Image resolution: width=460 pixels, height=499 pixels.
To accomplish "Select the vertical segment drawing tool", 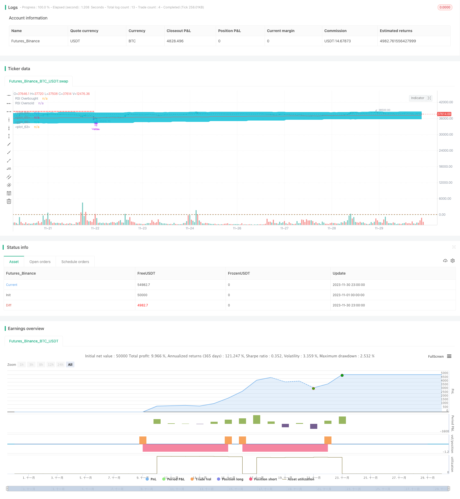I will click(9, 136).
